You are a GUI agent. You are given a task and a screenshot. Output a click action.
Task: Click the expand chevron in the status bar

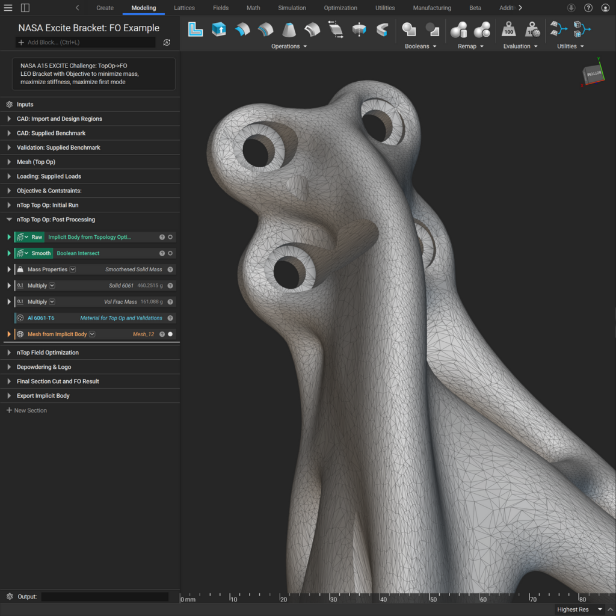pyautogui.click(x=610, y=609)
